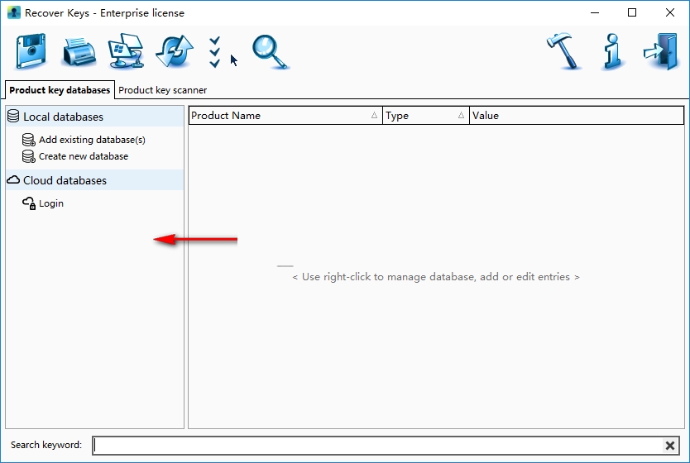Clear the search keyword with the X button
Screen dimensions: 690x463
670,446
